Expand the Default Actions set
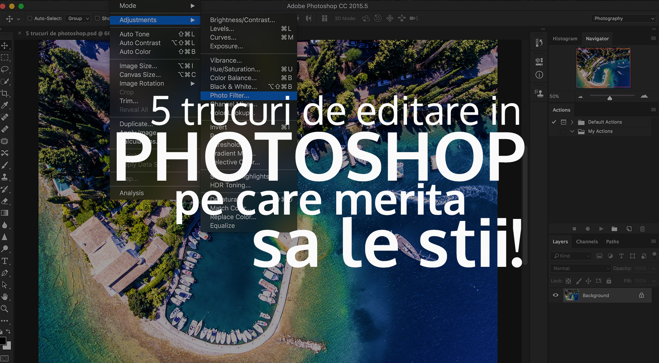 [x=572, y=122]
